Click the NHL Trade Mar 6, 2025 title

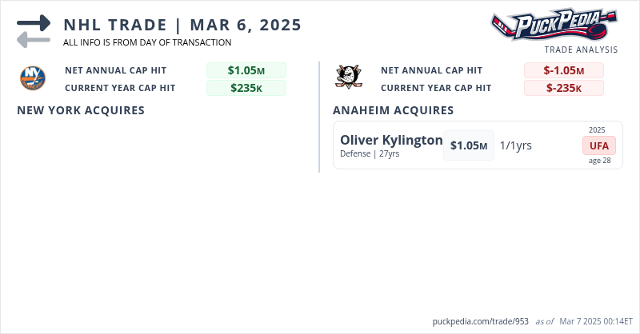tap(182, 25)
